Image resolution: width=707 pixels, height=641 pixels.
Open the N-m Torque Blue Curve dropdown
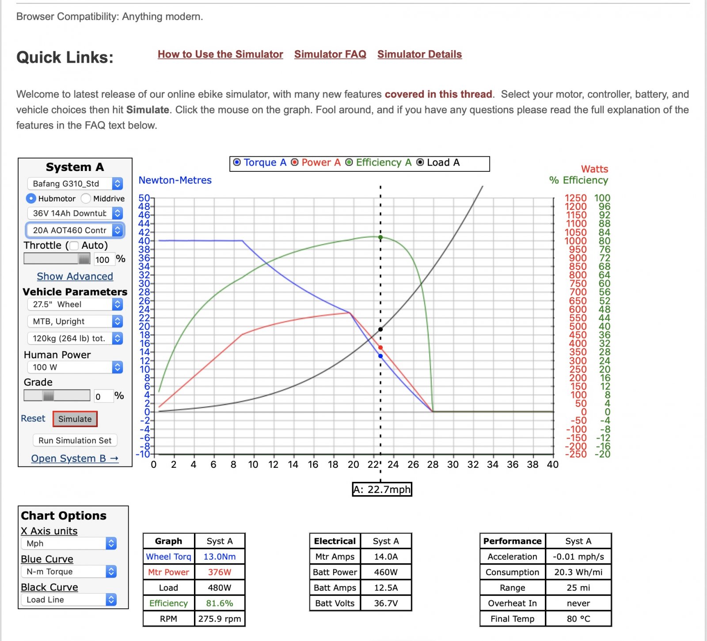pyautogui.click(x=68, y=572)
